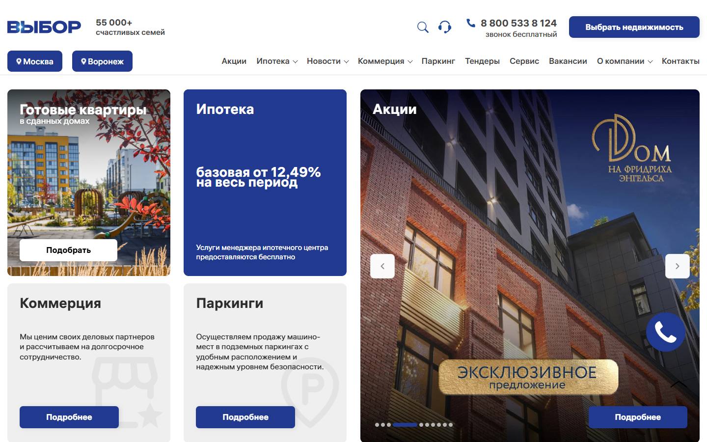
Task: Click Подробнее in the Коммерция card
Action: (x=69, y=417)
